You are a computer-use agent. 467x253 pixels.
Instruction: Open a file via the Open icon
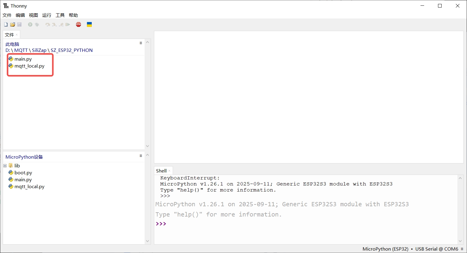12,24
